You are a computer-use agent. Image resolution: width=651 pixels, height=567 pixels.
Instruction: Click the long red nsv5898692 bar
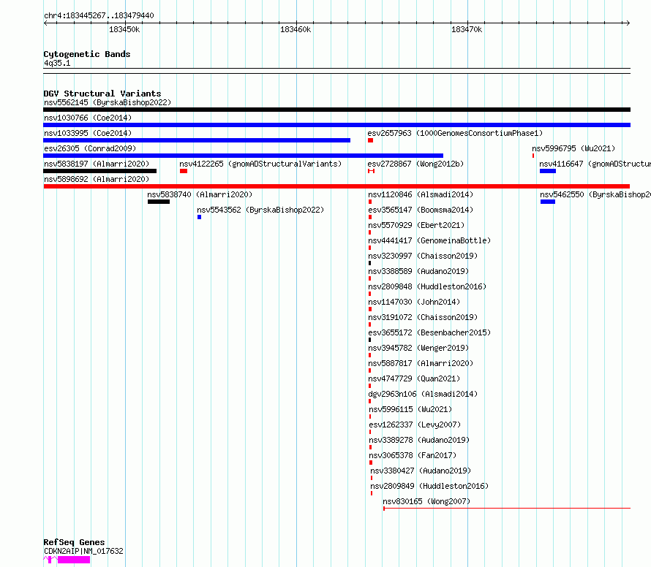tap(336, 186)
